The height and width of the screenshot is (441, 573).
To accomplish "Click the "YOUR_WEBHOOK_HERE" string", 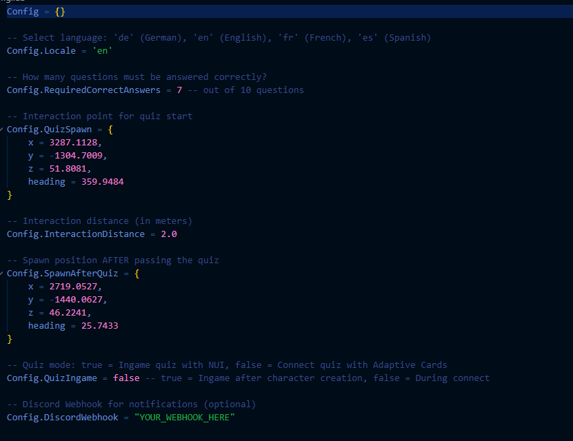I will 185,418.
